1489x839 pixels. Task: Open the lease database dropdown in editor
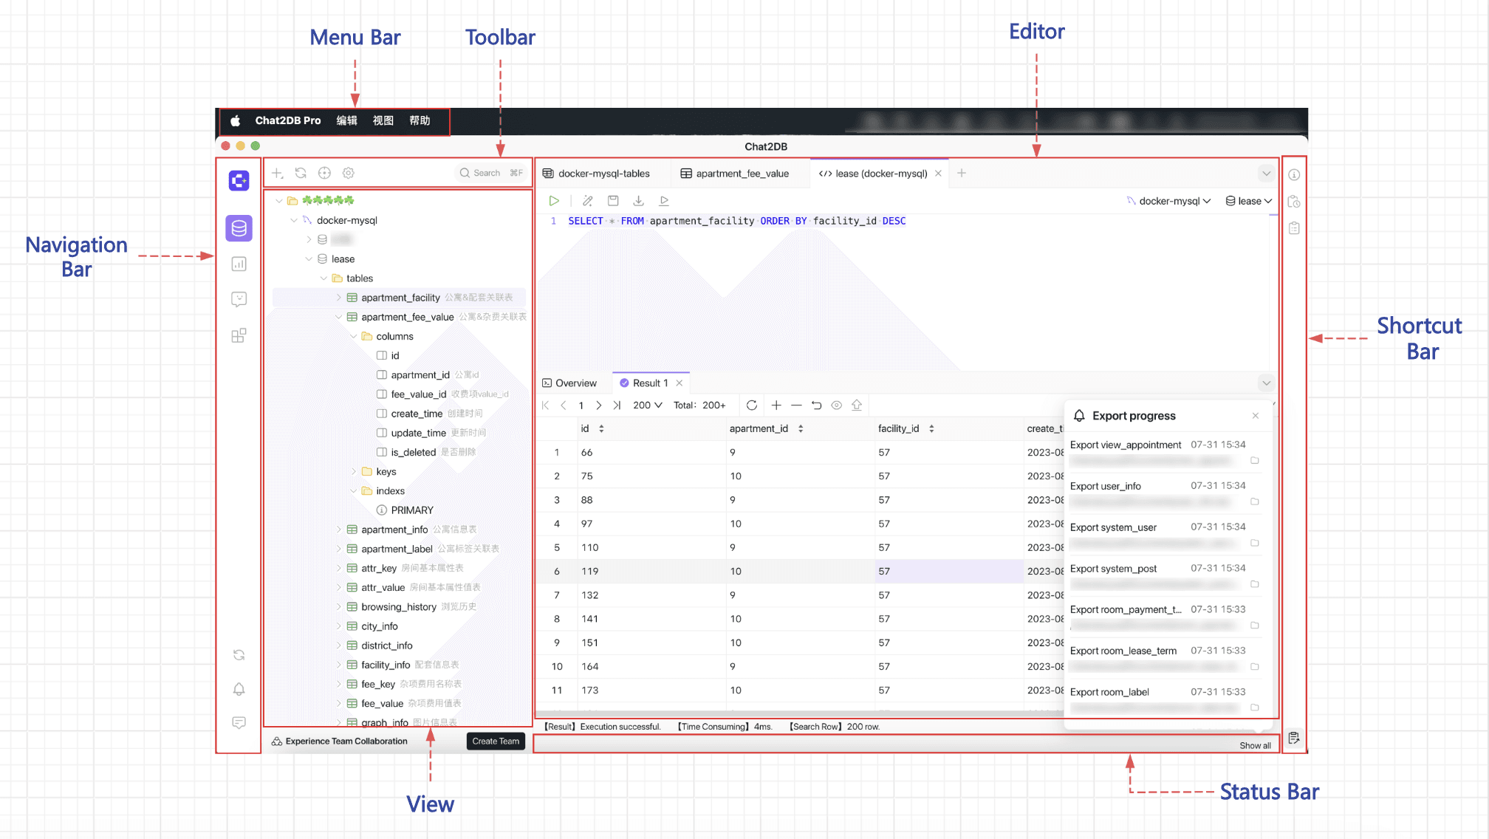click(x=1249, y=201)
